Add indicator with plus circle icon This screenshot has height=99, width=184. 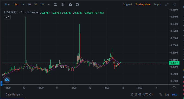[x=77, y=5]
